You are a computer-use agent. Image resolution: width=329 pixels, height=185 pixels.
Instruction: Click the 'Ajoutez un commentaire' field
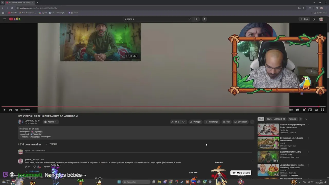click(138, 151)
